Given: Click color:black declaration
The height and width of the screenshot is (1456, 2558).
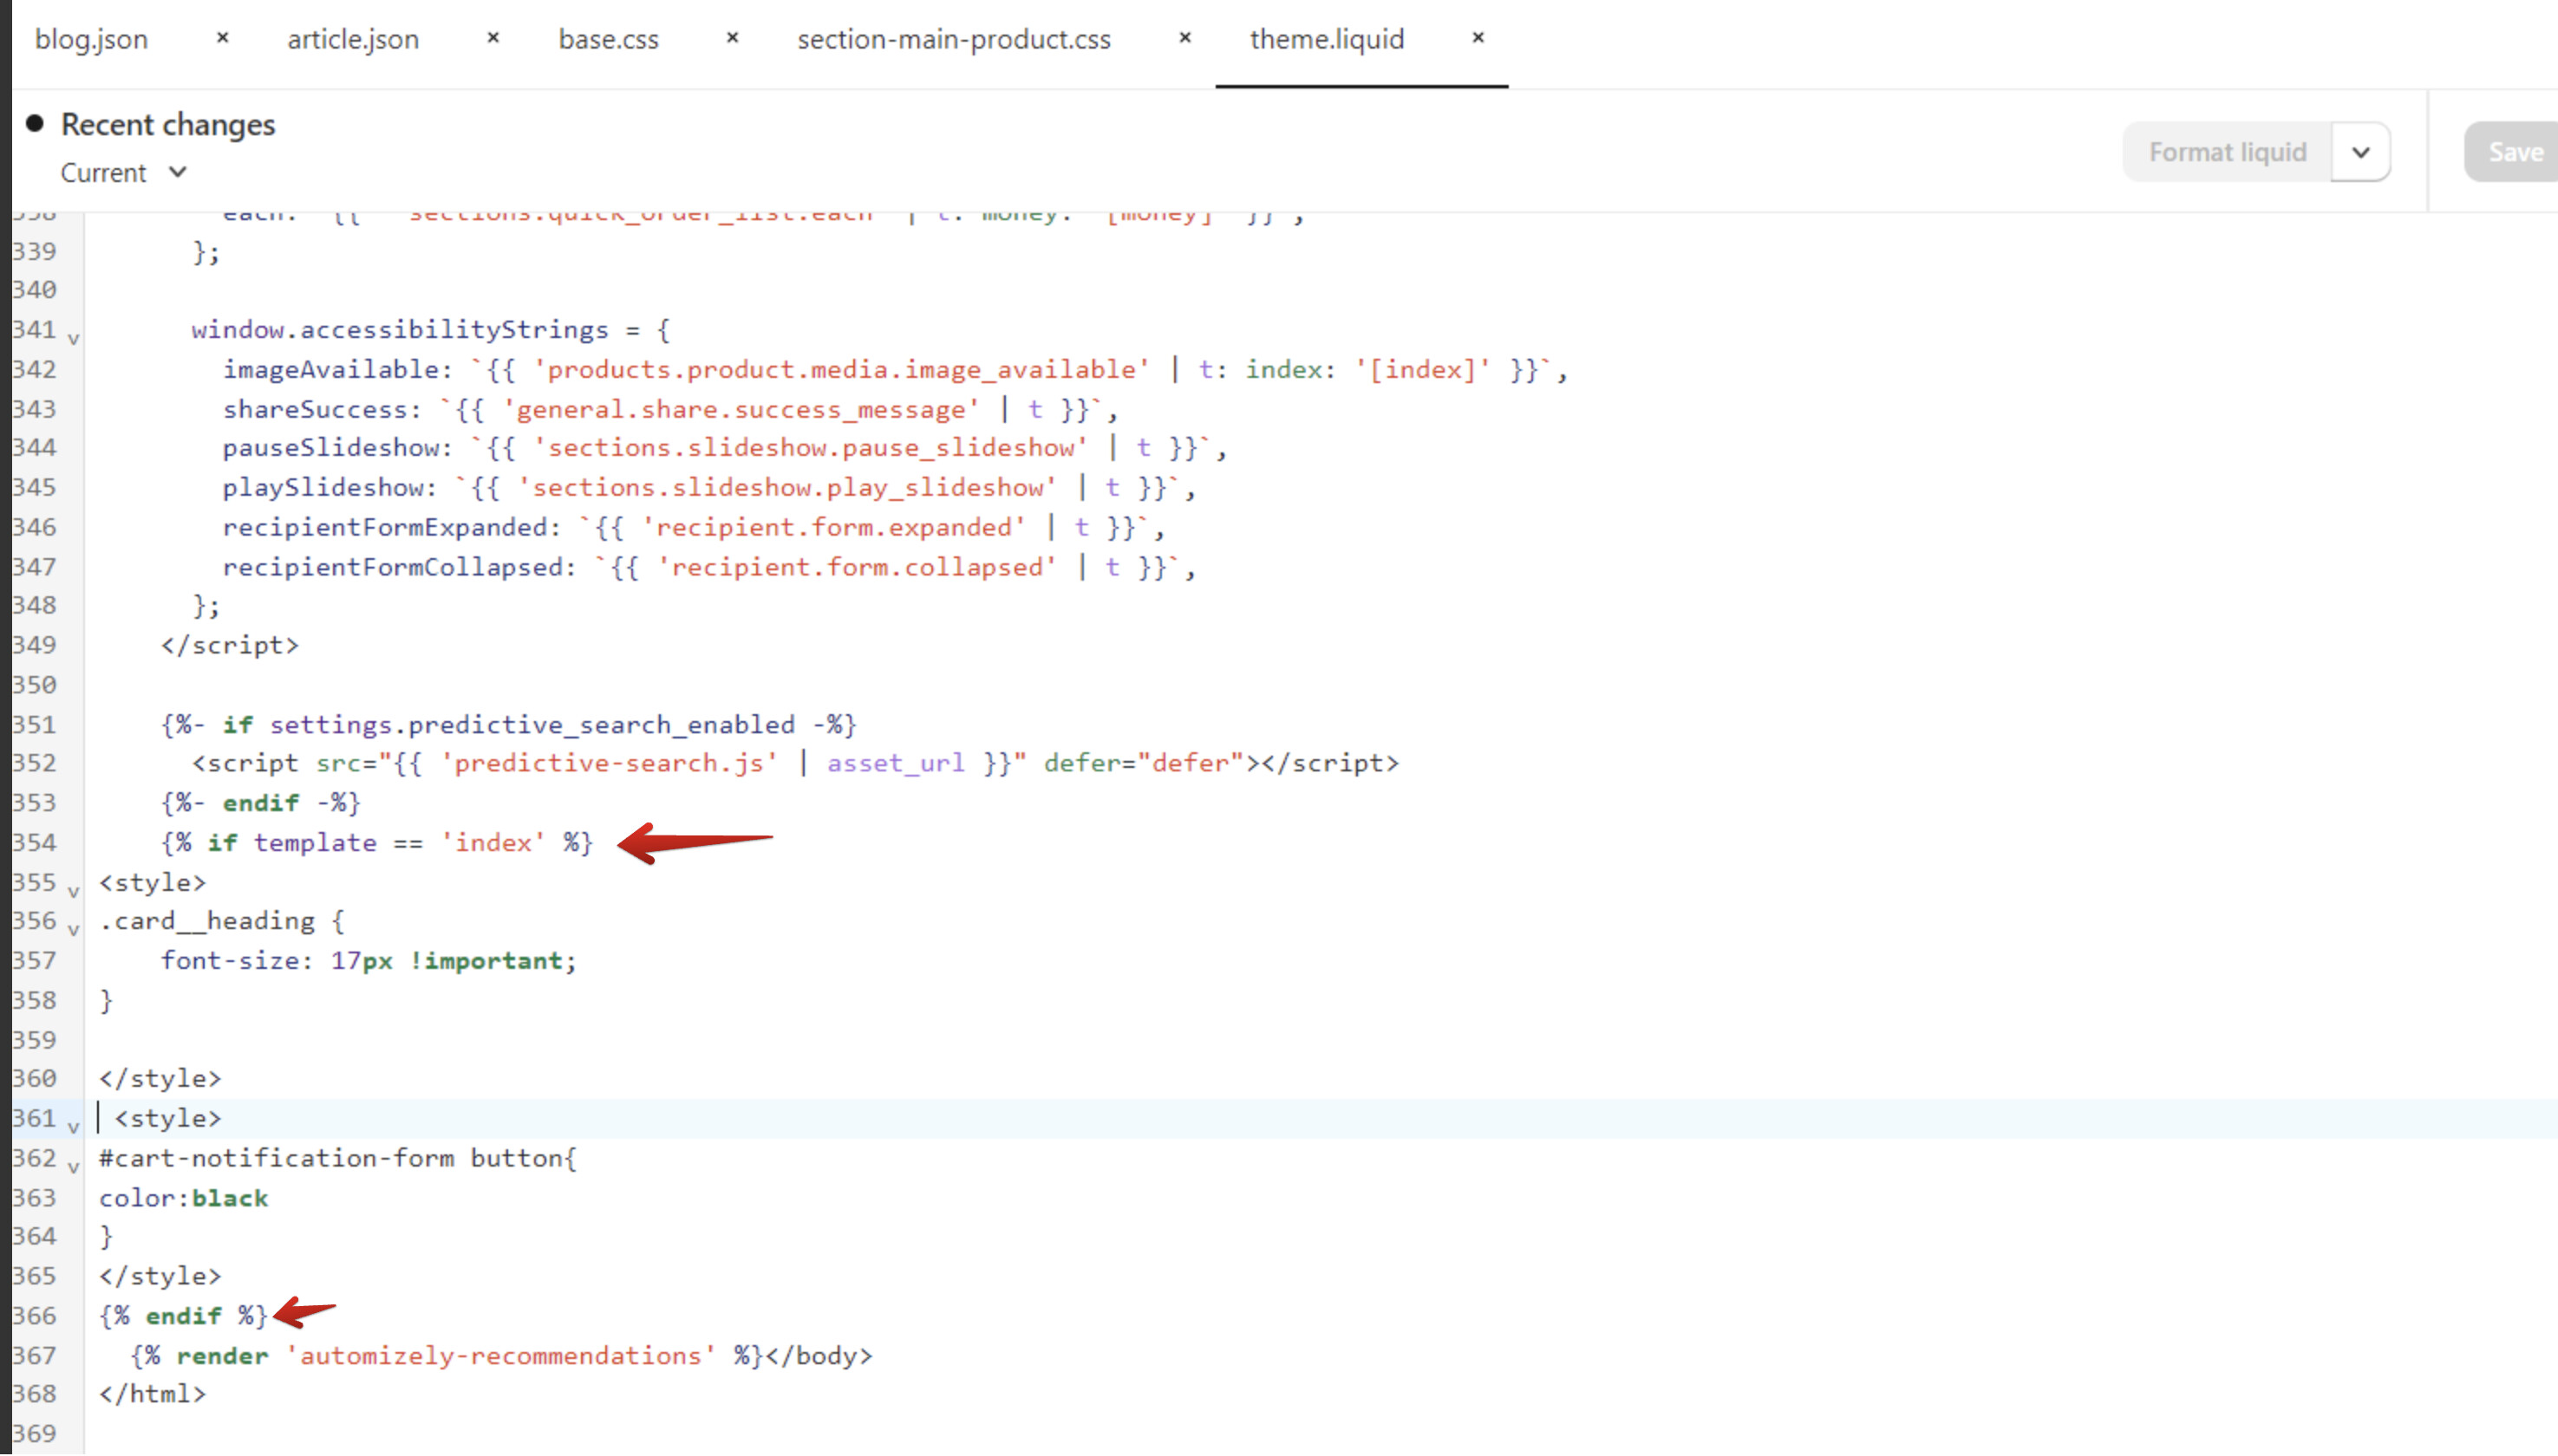Looking at the screenshot, I should [183, 1197].
